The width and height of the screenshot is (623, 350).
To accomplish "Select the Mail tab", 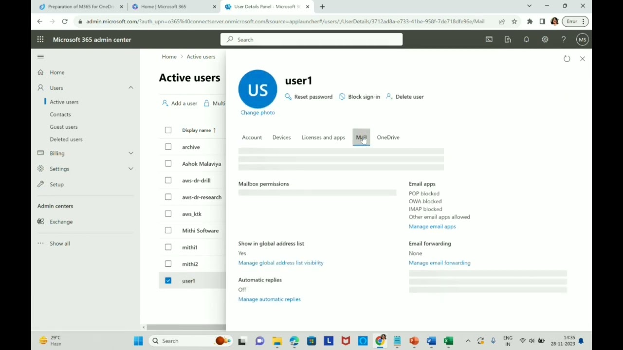I will pyautogui.click(x=361, y=138).
